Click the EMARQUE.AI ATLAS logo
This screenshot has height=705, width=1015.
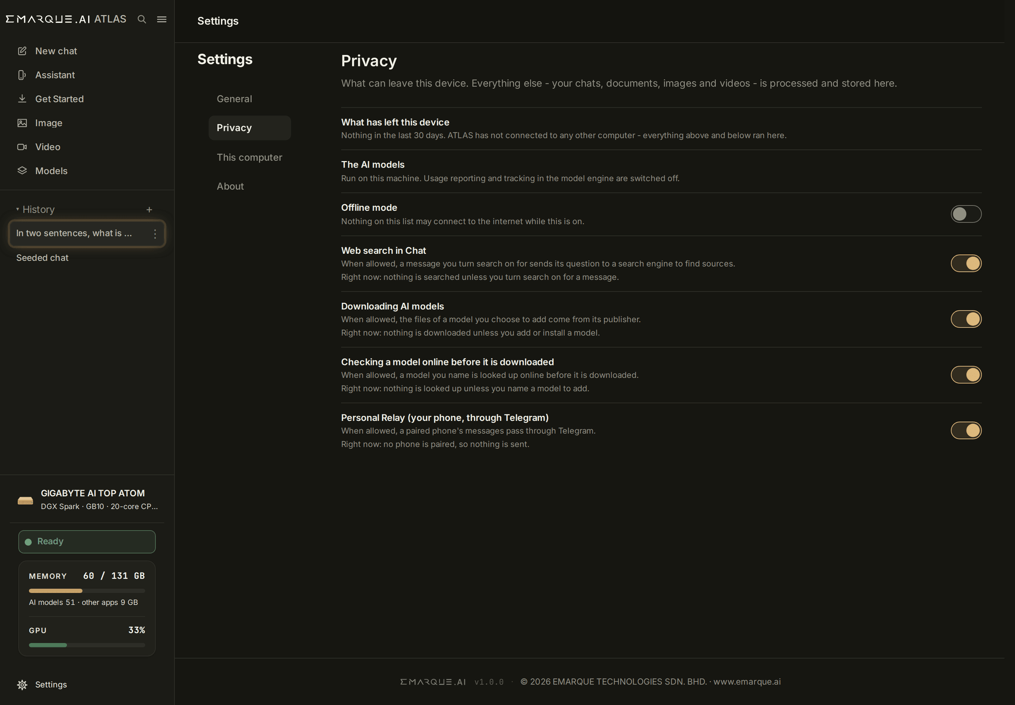pyautogui.click(x=66, y=19)
